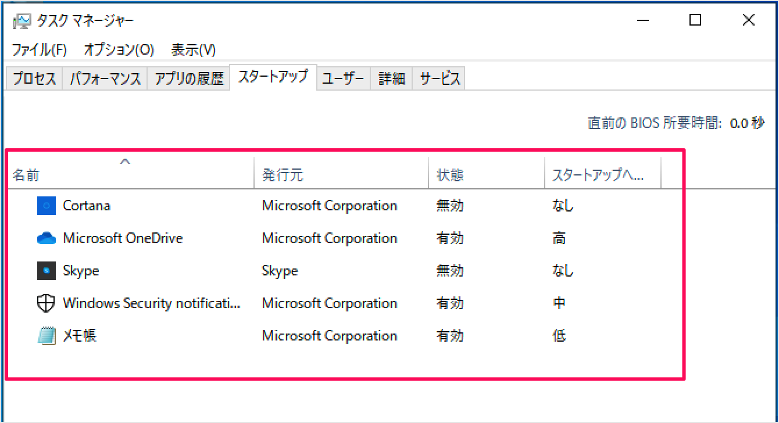Select the Microsoft OneDrive entry name
Viewport: 779px width, 423px height.
coord(123,238)
